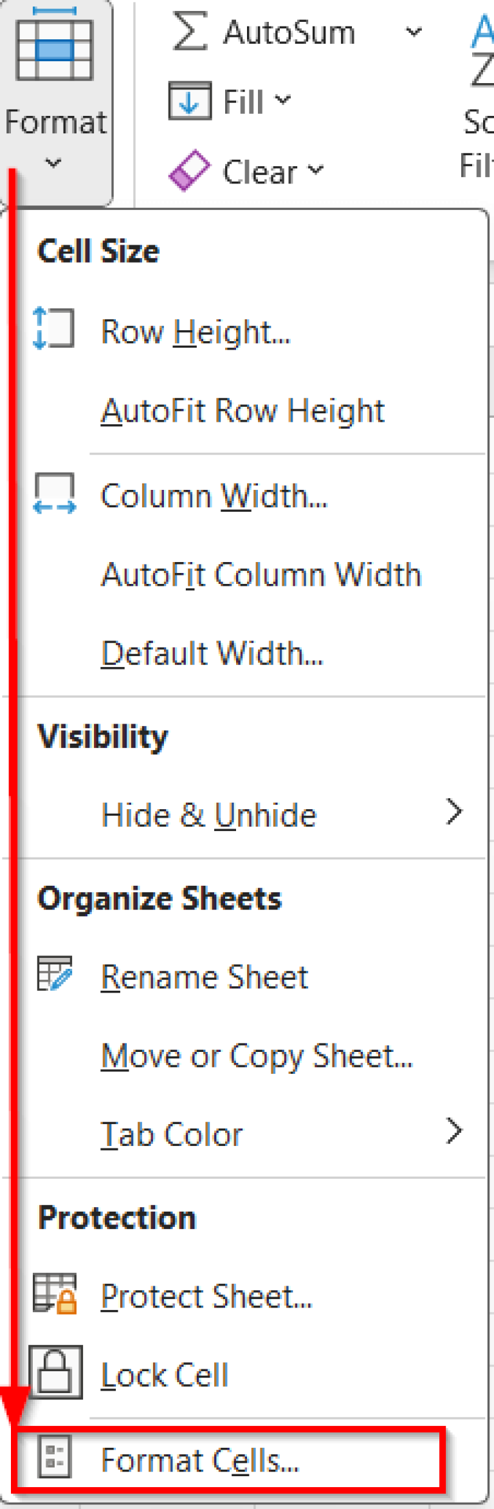Click the Clear eraser icon
494x1509 pixels.
coord(189,171)
